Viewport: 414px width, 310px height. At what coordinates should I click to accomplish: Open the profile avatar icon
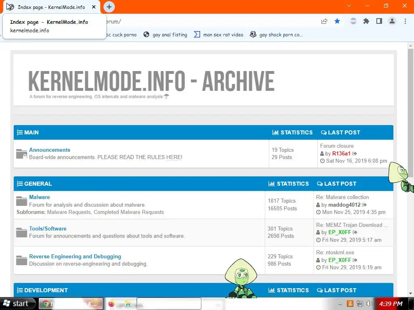pyautogui.click(x=392, y=21)
